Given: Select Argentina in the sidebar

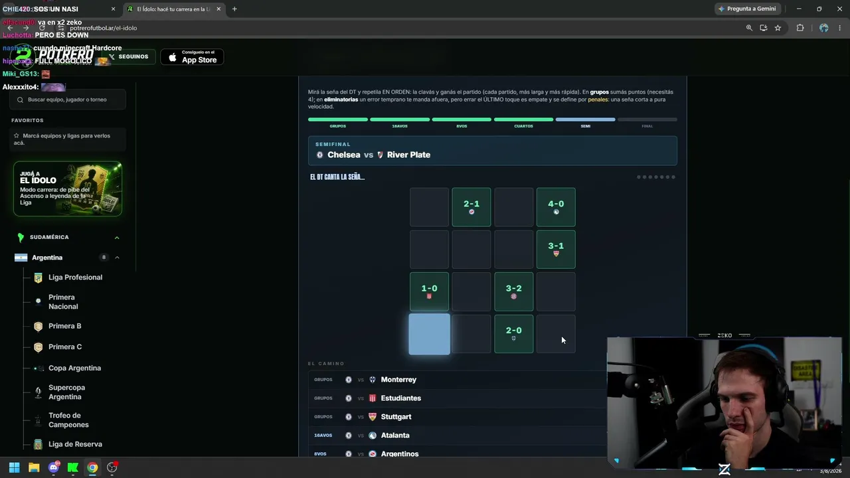Looking at the screenshot, I should (x=47, y=258).
